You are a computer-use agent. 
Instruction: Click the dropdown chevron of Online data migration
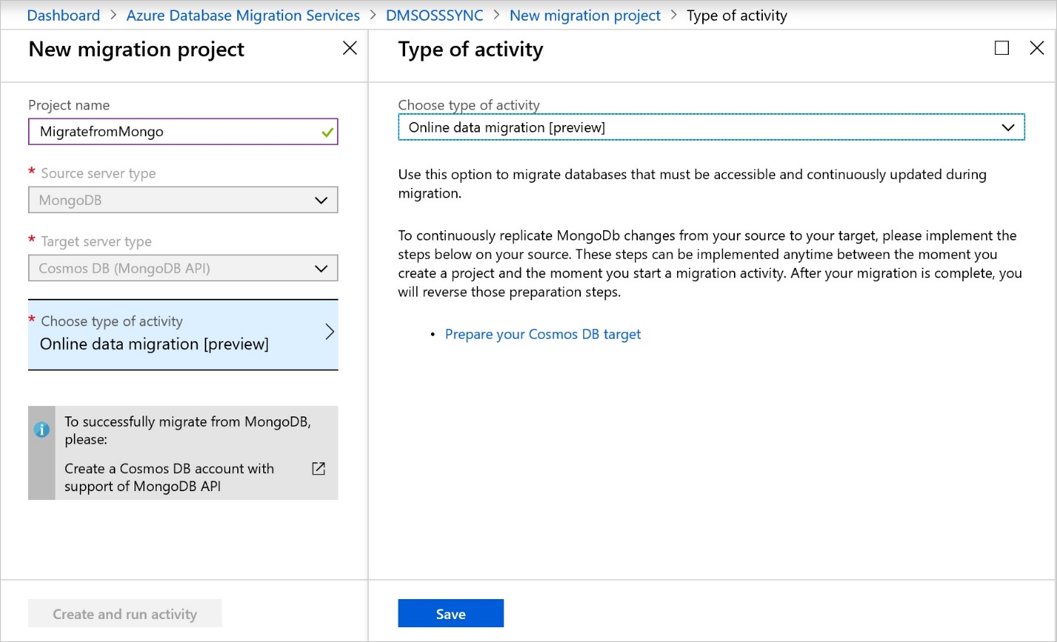click(1007, 127)
